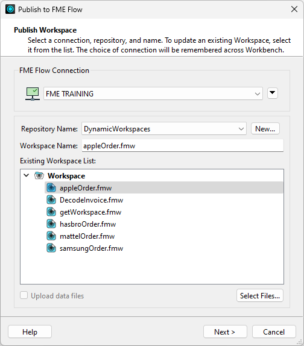Click into the Workspace Name field
This screenshot has width=304, height=346.
coord(183,146)
